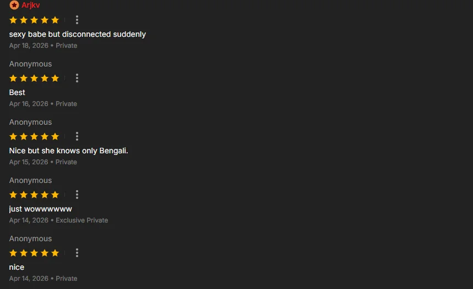Viewport: 473px width, 289px height.
Task: Click the fifth star on the "nice" review
Action: 55,253
